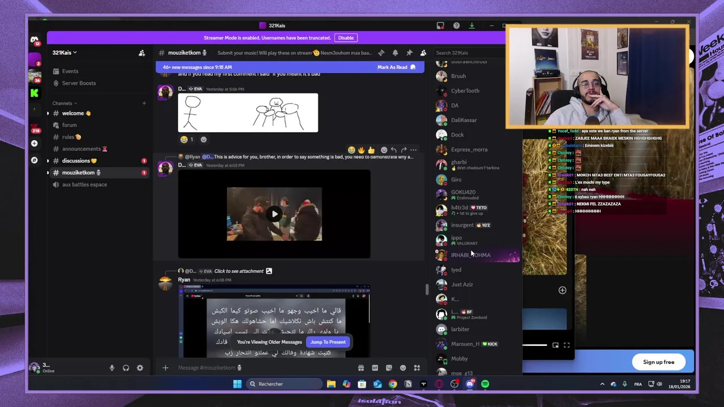Open the gift Nitro icon
Image resolution: width=724 pixels, height=407 pixels.
pos(361,368)
